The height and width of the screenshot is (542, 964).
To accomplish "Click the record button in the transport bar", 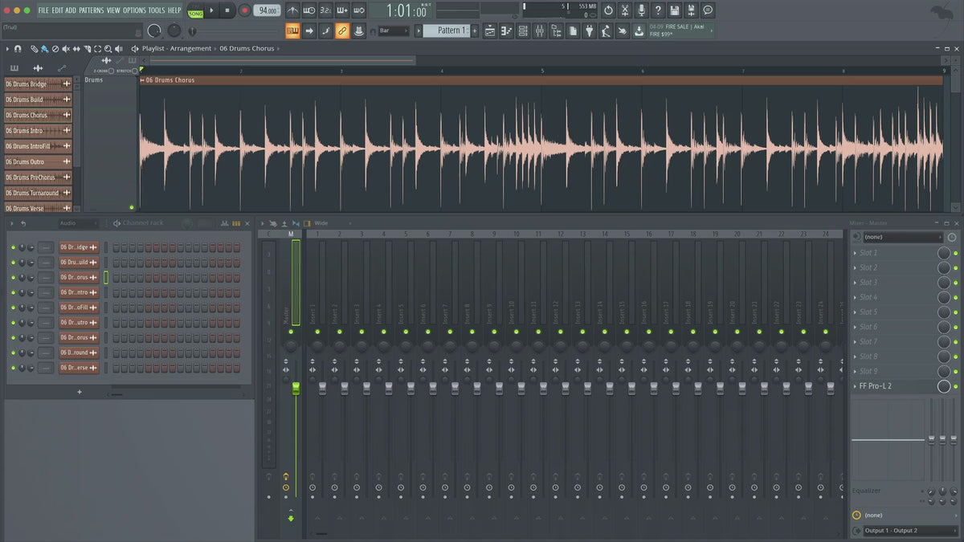I will [x=244, y=10].
